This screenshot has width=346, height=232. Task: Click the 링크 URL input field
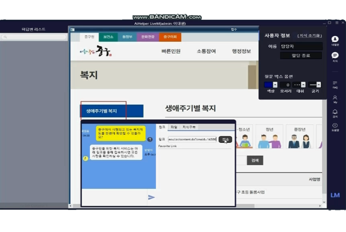tap(192, 139)
